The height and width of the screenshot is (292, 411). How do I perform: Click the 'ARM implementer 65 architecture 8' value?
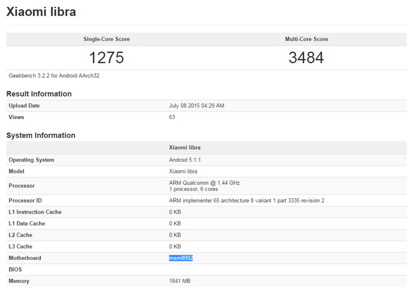click(246, 200)
